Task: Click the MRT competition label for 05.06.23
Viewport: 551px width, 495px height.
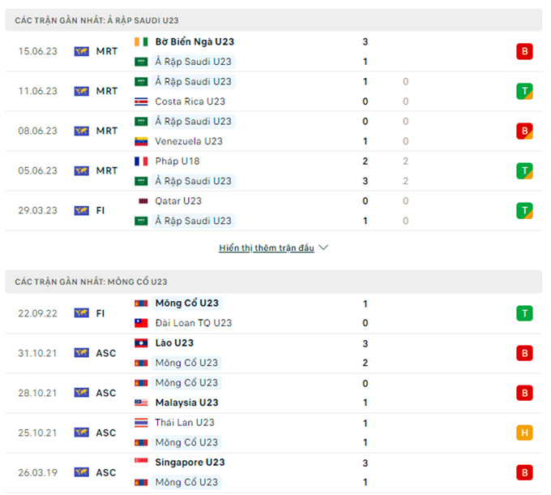Action: point(106,171)
